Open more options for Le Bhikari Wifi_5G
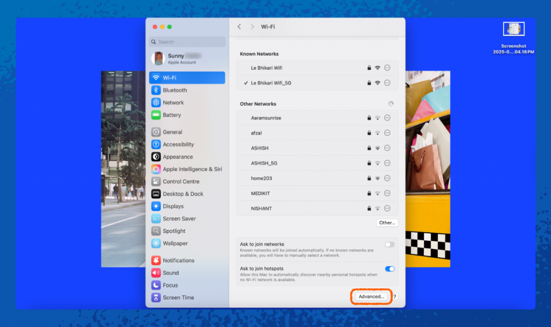The width and height of the screenshot is (551, 327). point(387,83)
